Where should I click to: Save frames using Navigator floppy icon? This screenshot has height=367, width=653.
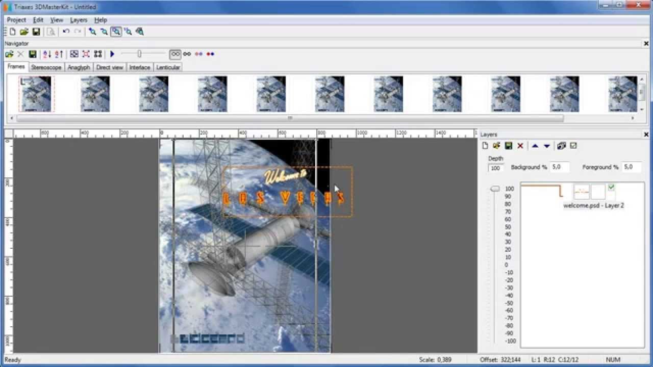pos(33,54)
